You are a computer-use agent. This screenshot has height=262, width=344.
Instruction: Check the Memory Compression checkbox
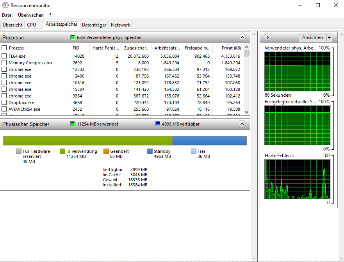(x=4, y=63)
